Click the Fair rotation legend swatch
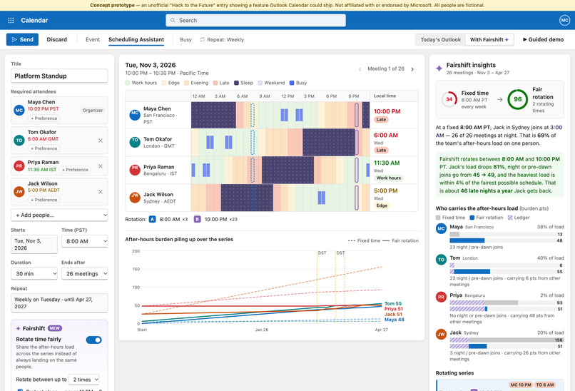This screenshot has width=575, height=391. [472, 218]
